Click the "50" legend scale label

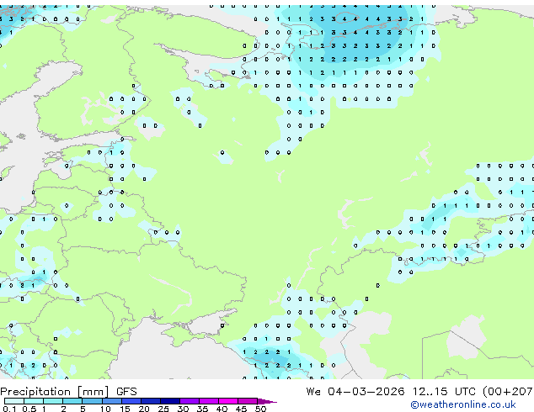[x=260, y=409]
